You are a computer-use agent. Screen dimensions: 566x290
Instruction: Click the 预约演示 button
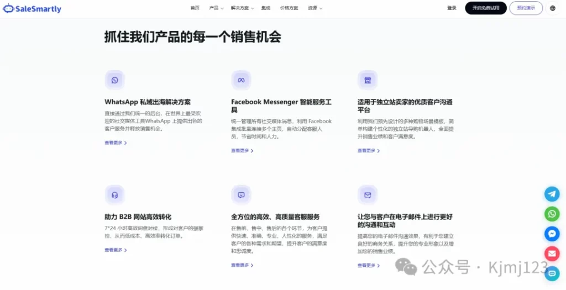tap(526, 8)
